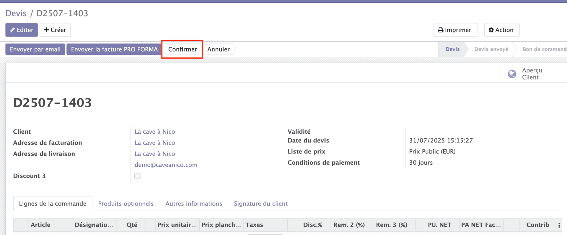Confirm the quotation with Confirmer
This screenshot has width=567, height=235.
click(182, 49)
